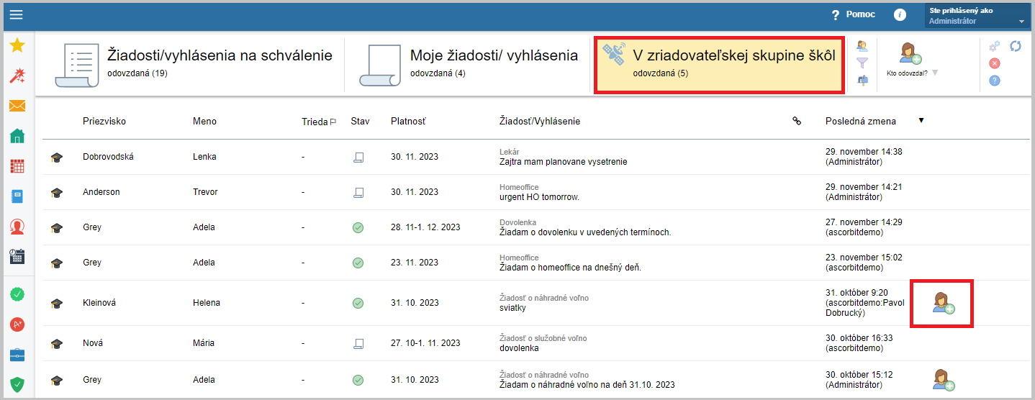
Task: Sort by Stav column header
Action: point(360,121)
